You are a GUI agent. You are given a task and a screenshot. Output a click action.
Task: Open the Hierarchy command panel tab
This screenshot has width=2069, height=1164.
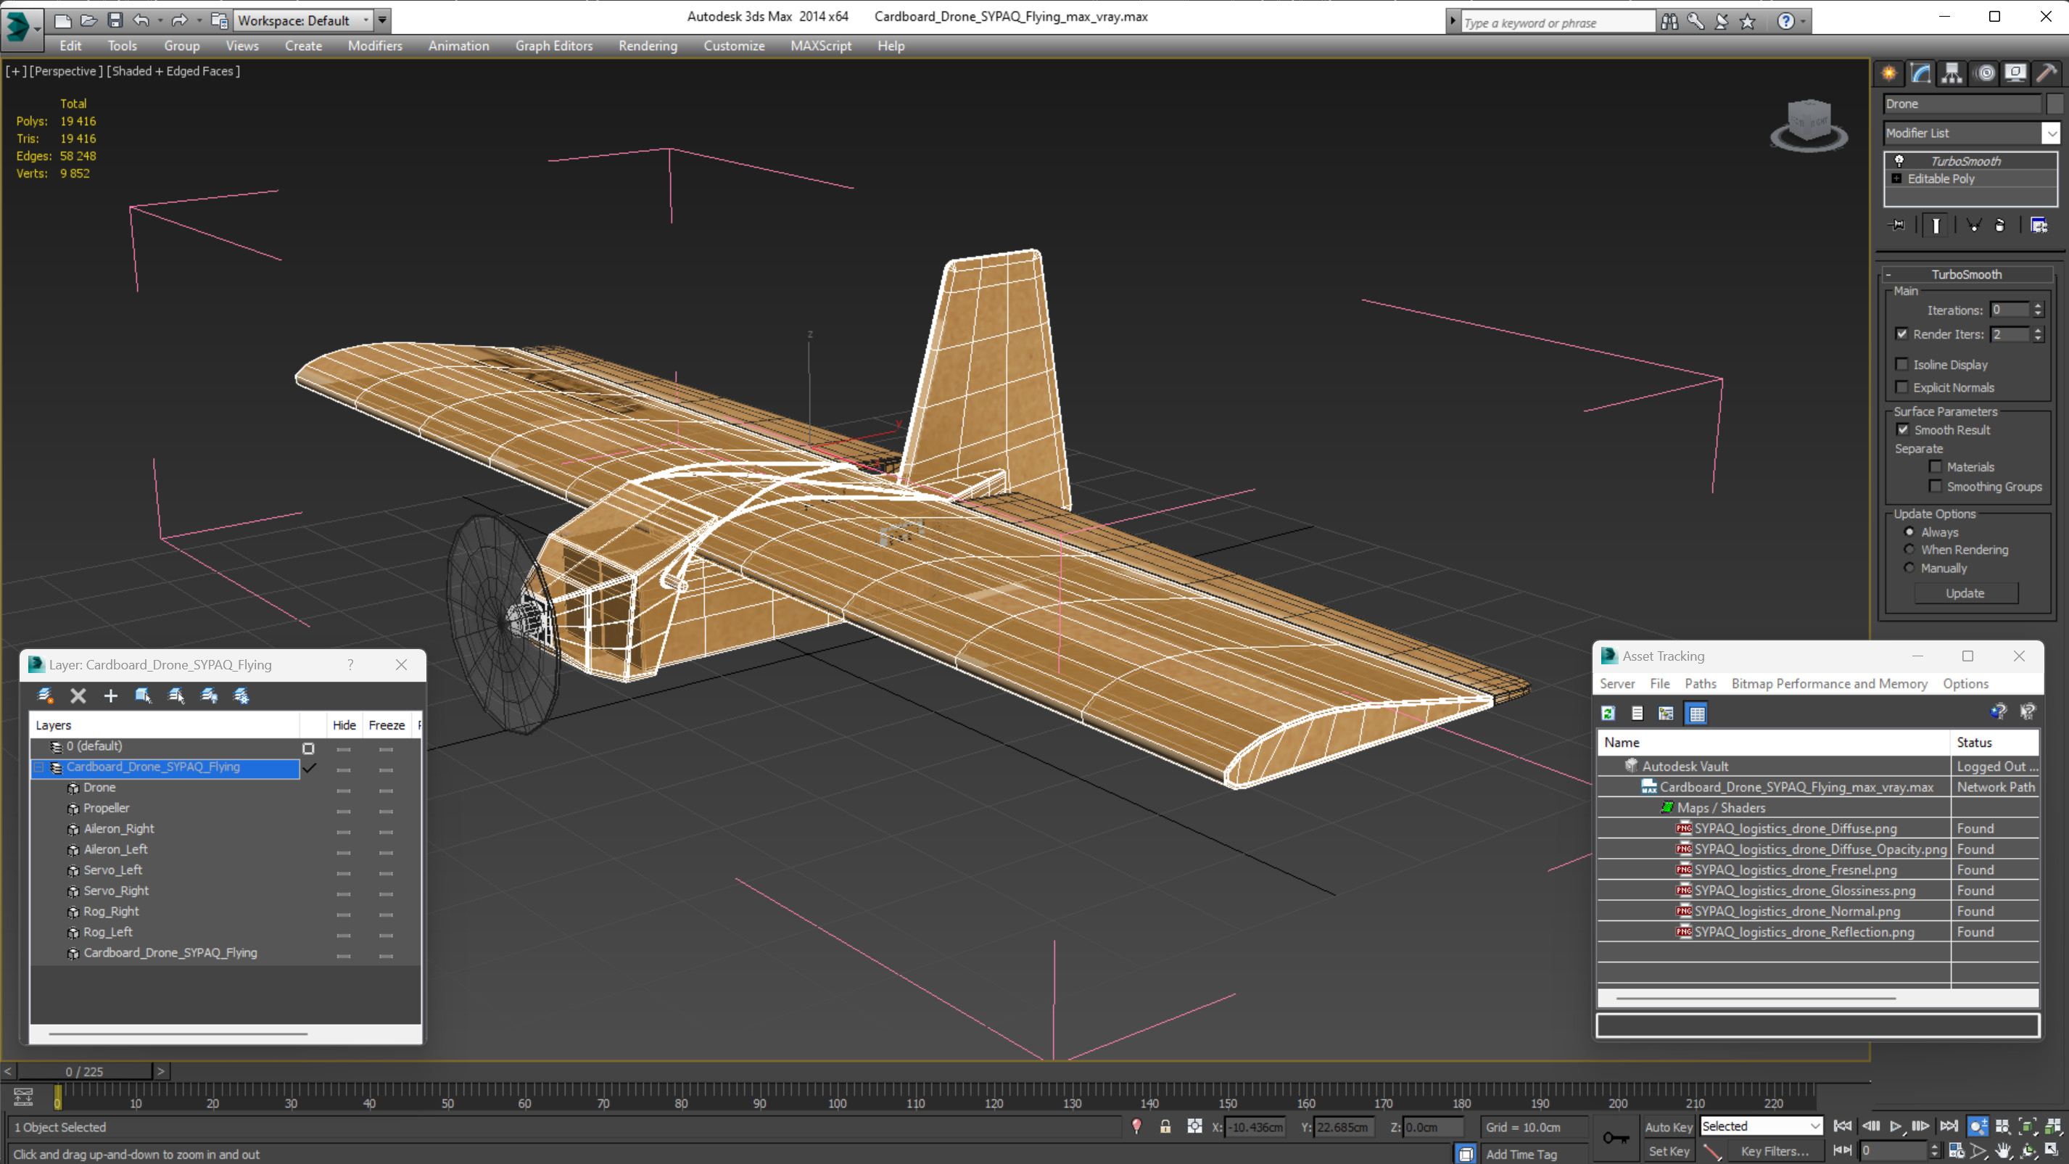[x=1952, y=73]
